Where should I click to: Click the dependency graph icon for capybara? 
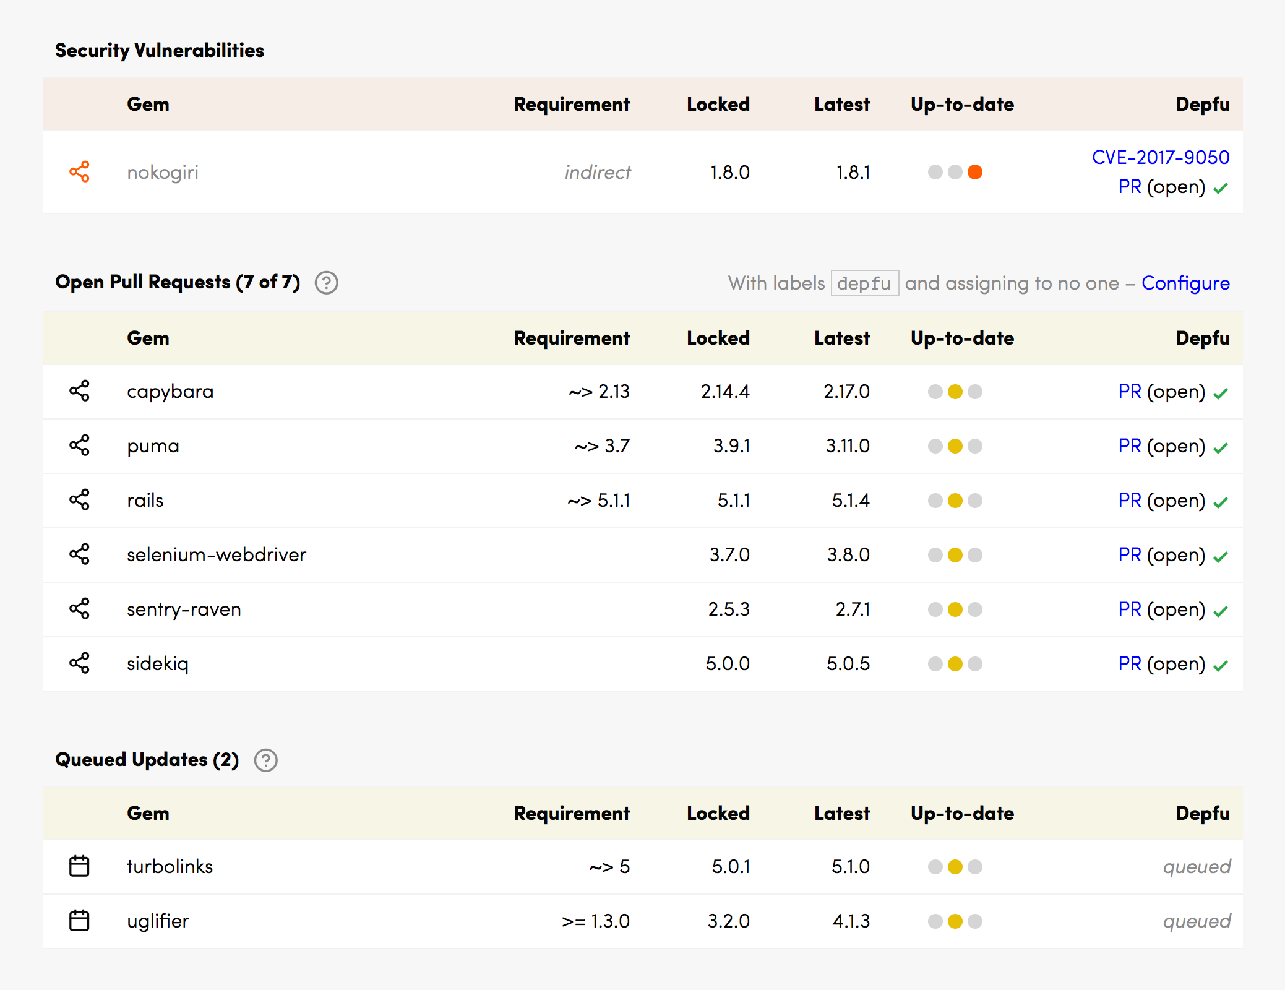[79, 391]
